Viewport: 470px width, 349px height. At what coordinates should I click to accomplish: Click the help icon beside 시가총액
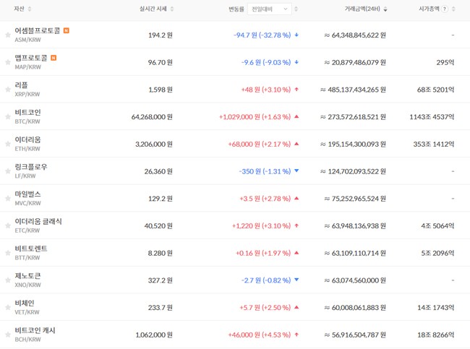(x=444, y=9)
